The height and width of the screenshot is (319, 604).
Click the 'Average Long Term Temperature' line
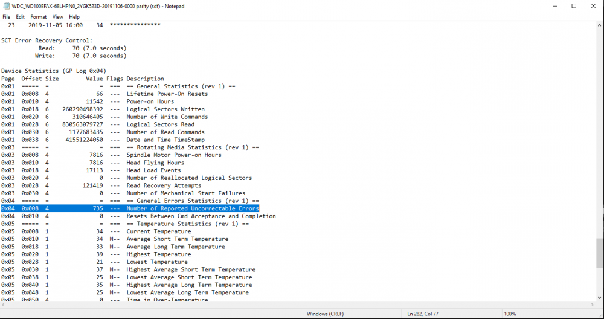(113, 246)
